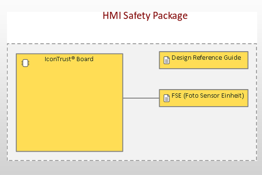
Task: Select the registered trademark symbol after IconTrust
Action: tap(73, 58)
